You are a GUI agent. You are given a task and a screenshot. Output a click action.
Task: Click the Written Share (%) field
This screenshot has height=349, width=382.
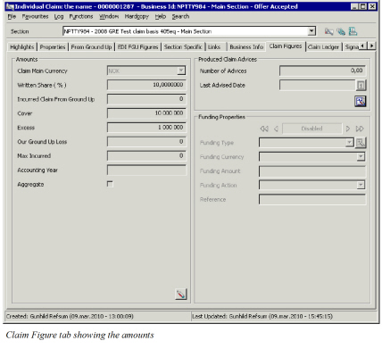(x=146, y=85)
